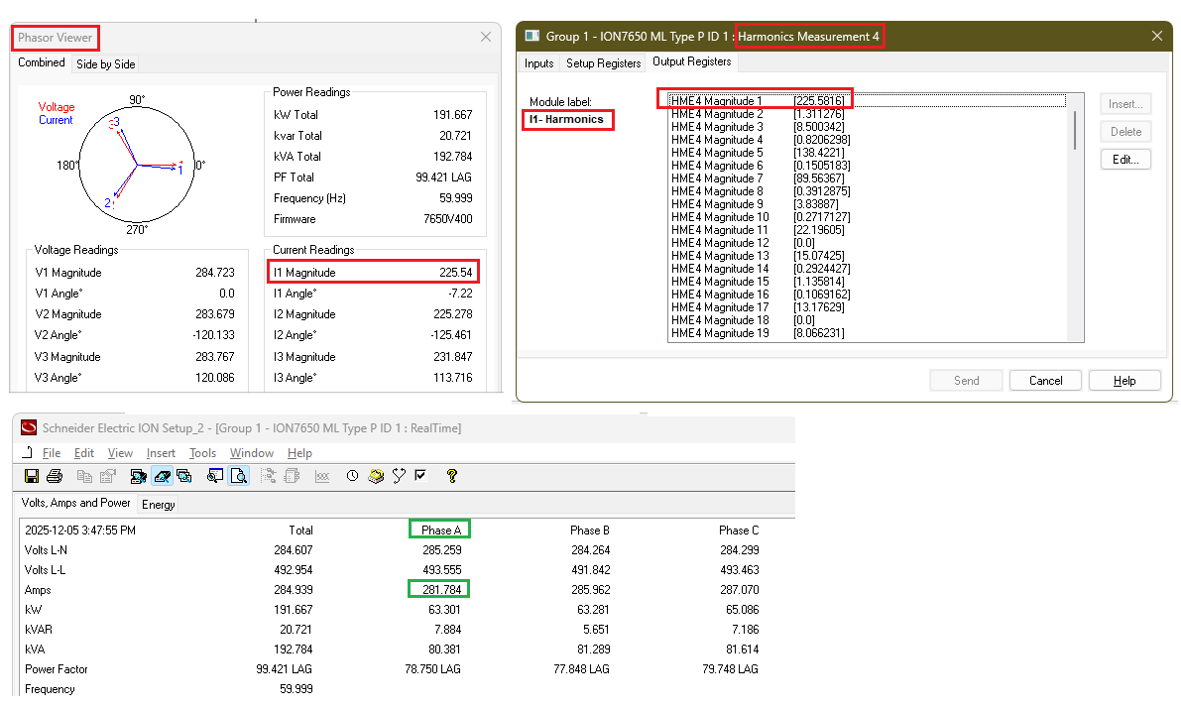Image resolution: width=1181 pixels, height=709 pixels.
Task: Switch to the Energy tab
Action: pos(159,505)
